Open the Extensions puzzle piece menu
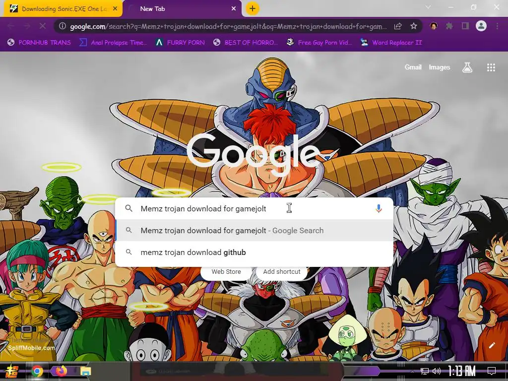Screen dimensions: 508x381 click(449, 26)
